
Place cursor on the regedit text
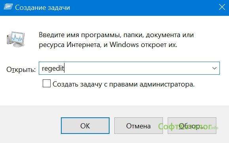(x=53, y=68)
